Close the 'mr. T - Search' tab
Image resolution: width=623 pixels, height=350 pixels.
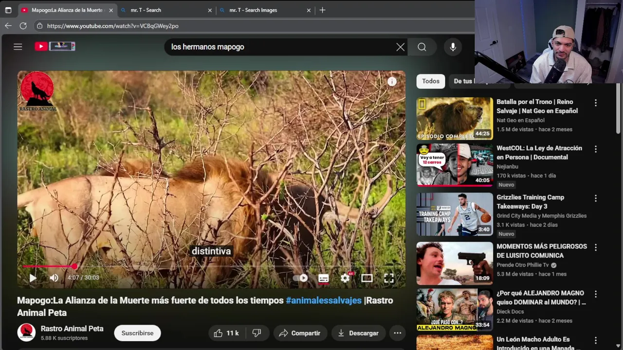coord(210,10)
